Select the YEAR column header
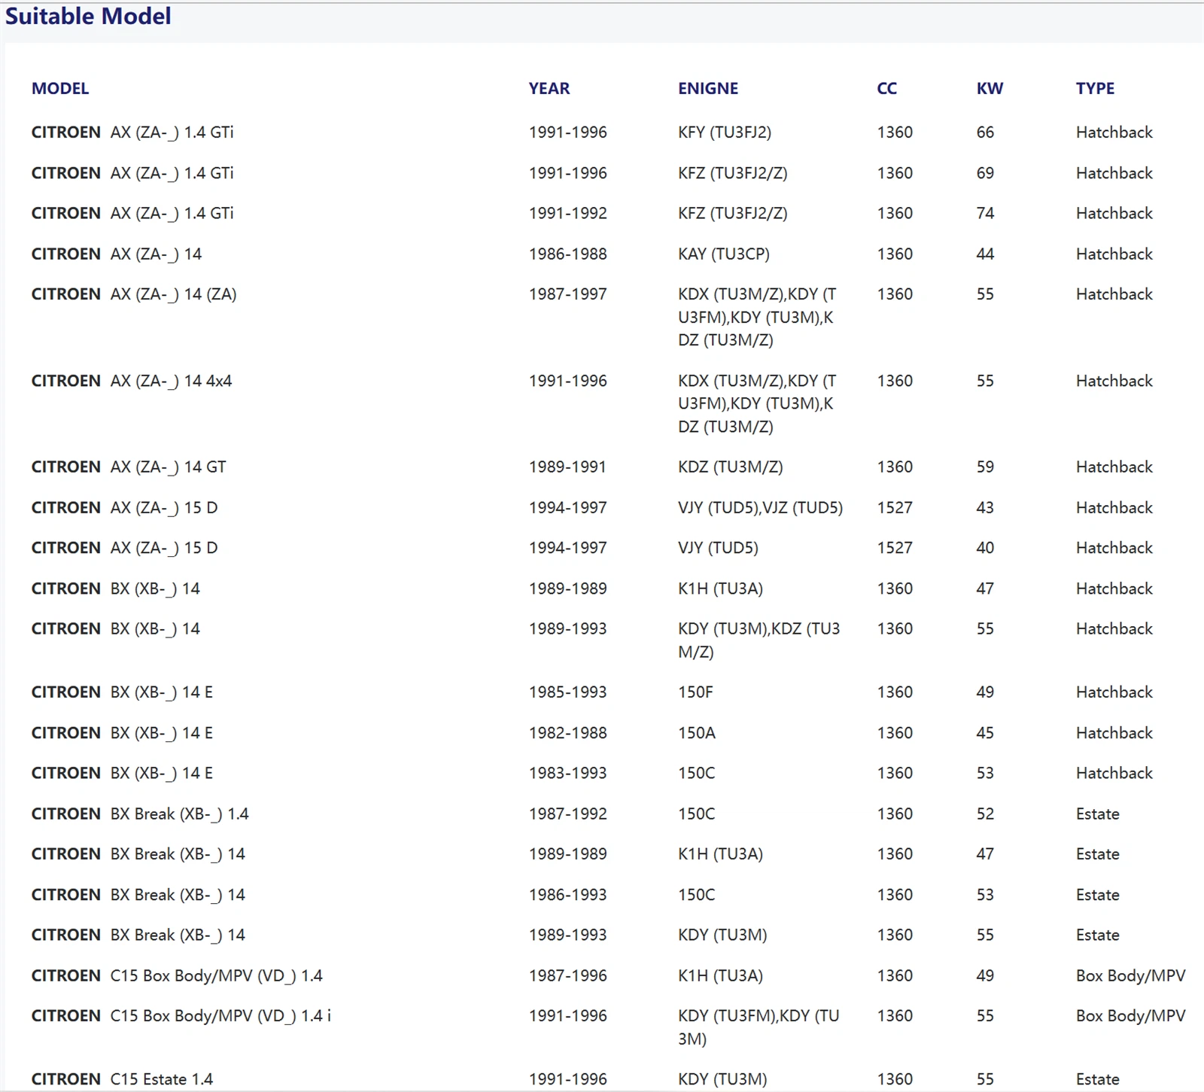This screenshot has height=1092, width=1204. pyautogui.click(x=549, y=88)
